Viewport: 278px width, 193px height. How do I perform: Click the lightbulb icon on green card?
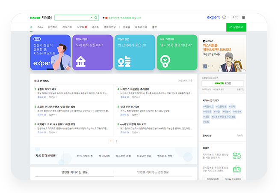(x=165, y=61)
